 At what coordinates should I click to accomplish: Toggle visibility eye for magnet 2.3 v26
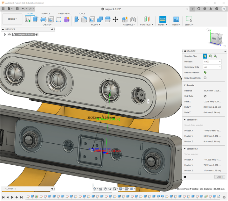click(x=10, y=34)
